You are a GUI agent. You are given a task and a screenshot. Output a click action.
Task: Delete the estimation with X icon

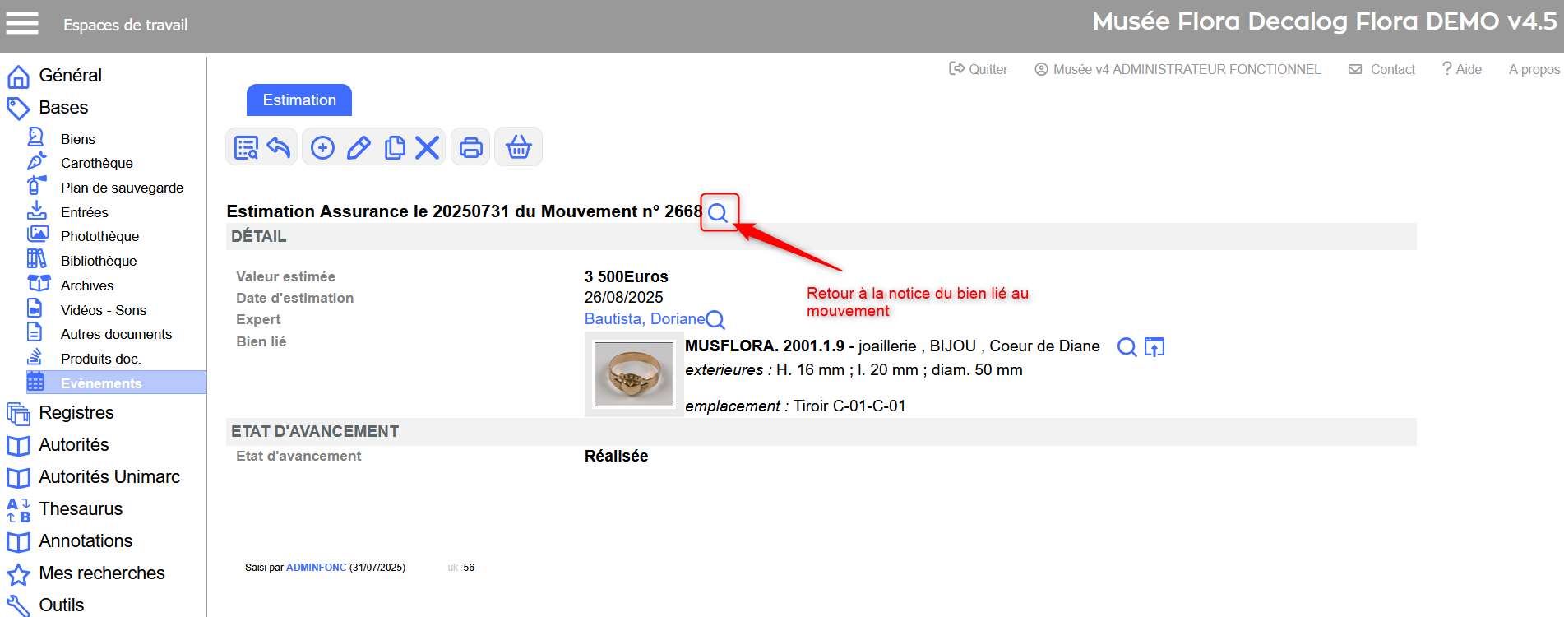[x=427, y=147]
